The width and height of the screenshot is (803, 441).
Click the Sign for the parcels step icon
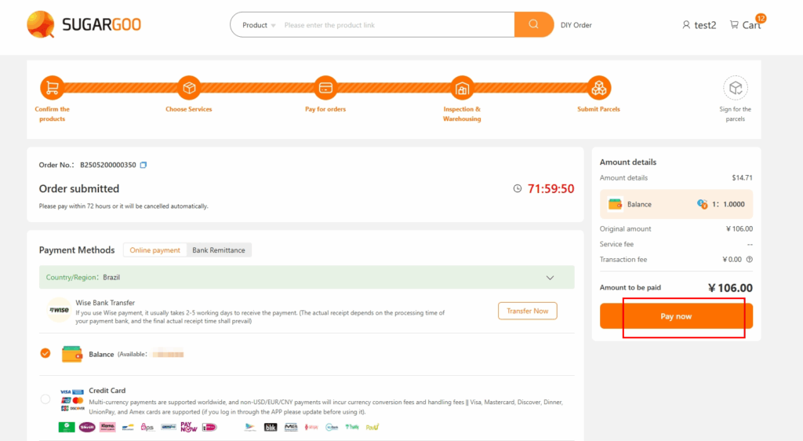point(736,88)
